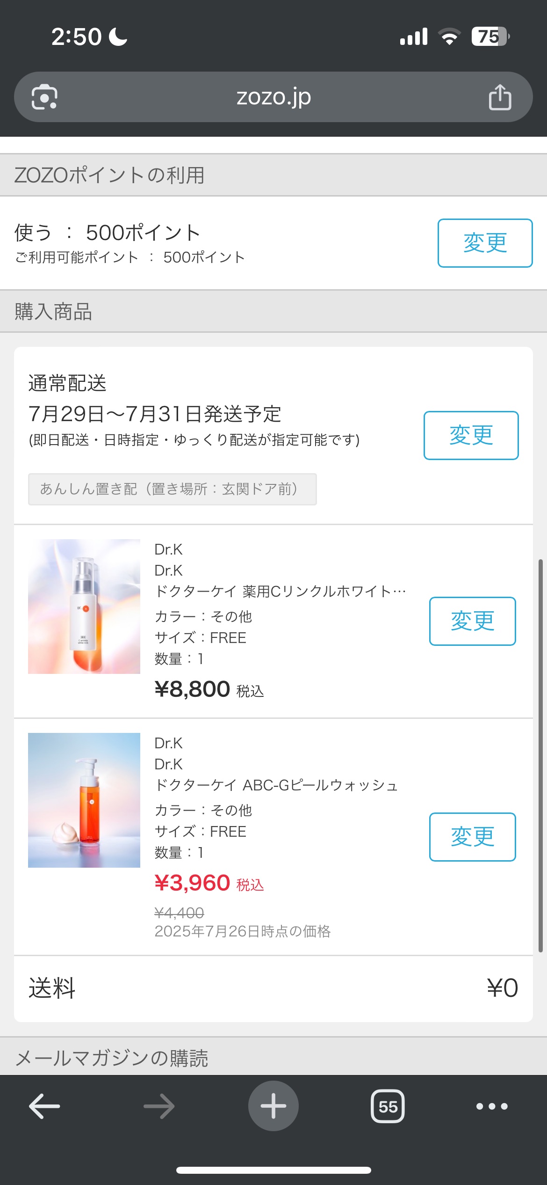Tap the ドクターケイ 薬用Cリンクルホワイト product name
Viewport: 547px width, 1185px height.
tap(280, 592)
